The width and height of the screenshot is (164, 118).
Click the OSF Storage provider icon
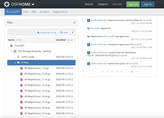pos(15,51)
